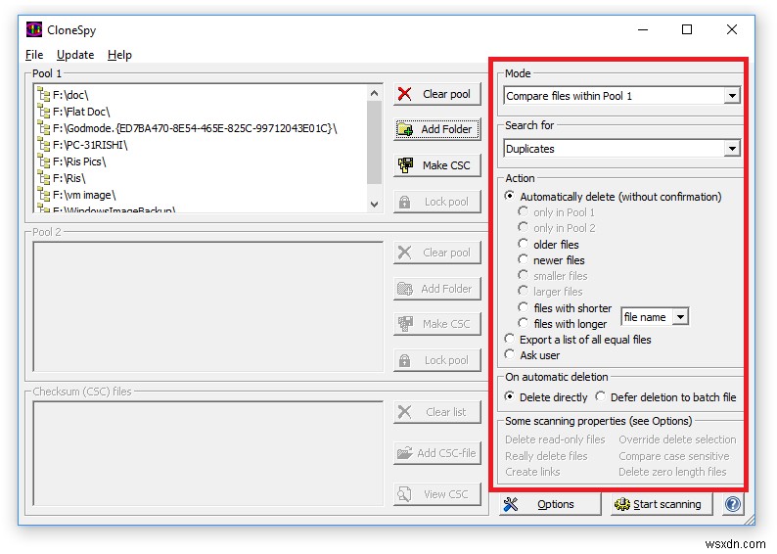Click the Pool 1 Make CSC button label
Screen dimensions: 777x554
[x=446, y=165]
